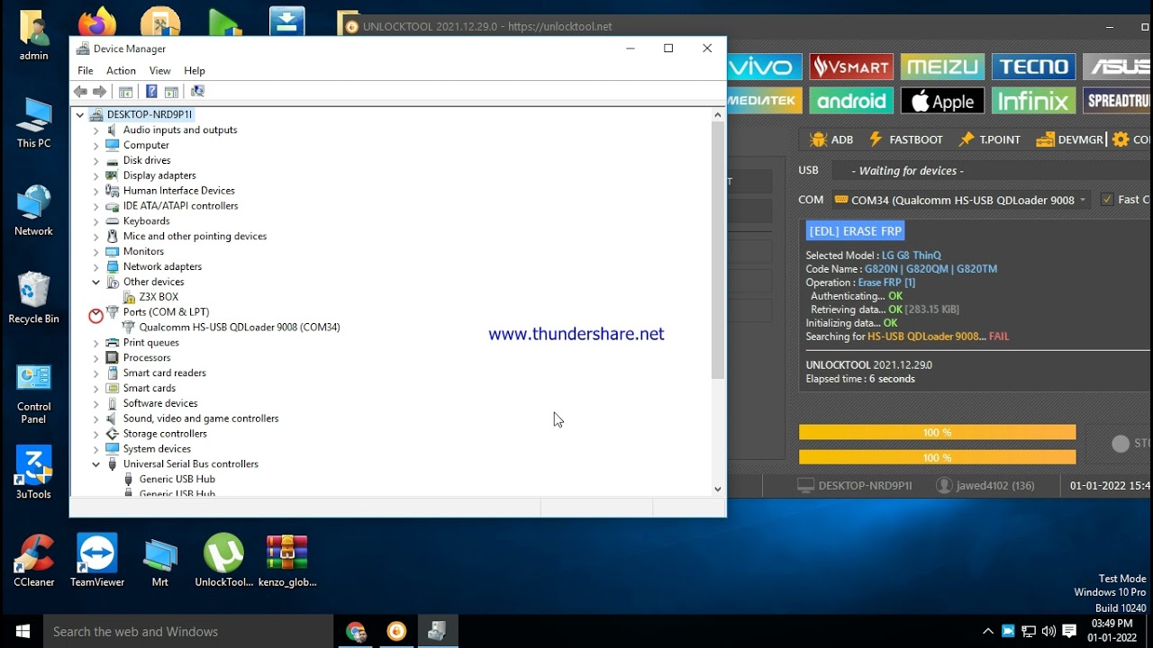Open the Action Center notification icon

[1069, 631]
